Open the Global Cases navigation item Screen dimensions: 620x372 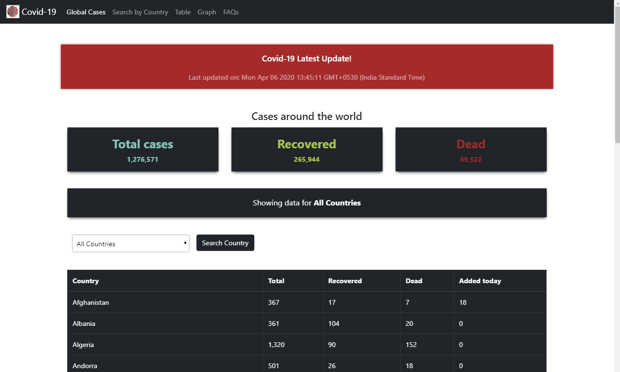pos(86,12)
